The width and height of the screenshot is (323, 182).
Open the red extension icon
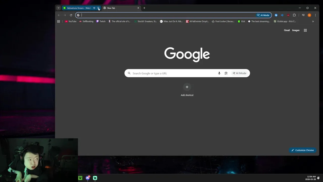(288, 15)
